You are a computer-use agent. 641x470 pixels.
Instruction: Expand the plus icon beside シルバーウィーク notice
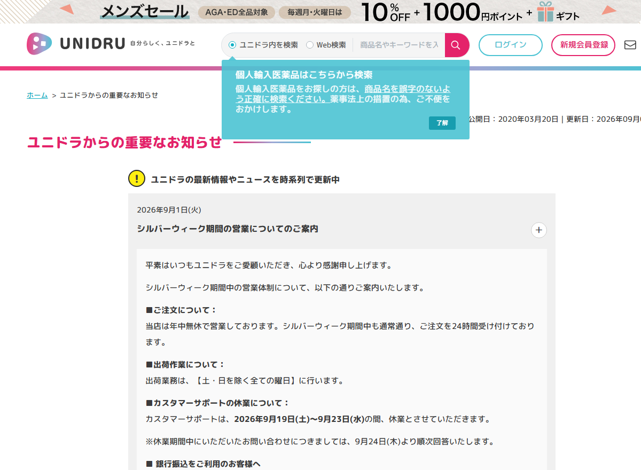coord(539,230)
